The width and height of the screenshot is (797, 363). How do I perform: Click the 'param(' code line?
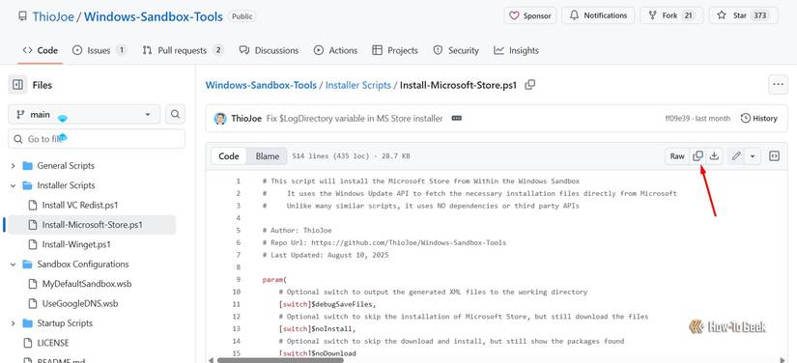274,280
